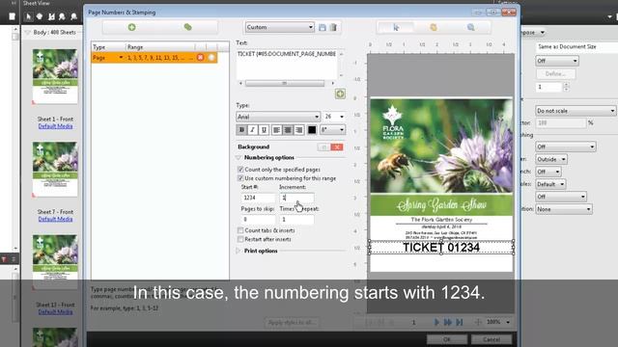618x347 pixels.
Task: Click the horizontal scrollbar under Text box
Action: (x=285, y=84)
